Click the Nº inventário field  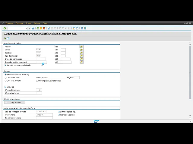point(44,115)
